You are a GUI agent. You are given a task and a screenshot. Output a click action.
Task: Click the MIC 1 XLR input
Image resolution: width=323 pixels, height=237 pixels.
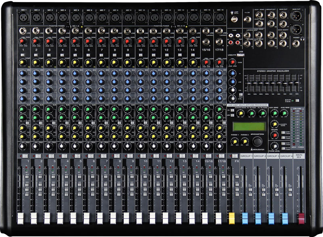(23, 18)
